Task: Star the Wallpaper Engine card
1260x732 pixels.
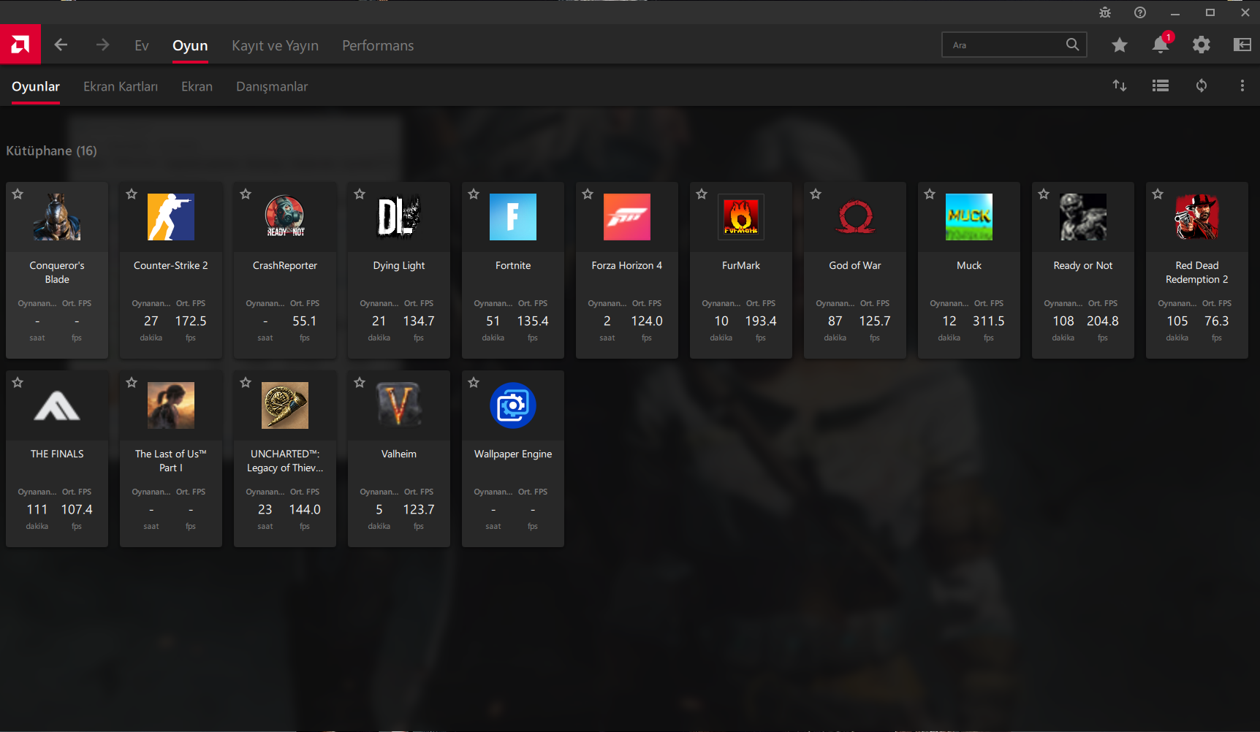Action: 474,382
